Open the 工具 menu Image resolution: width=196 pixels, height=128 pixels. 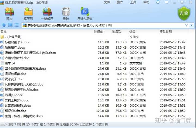(x=133, y=2)
